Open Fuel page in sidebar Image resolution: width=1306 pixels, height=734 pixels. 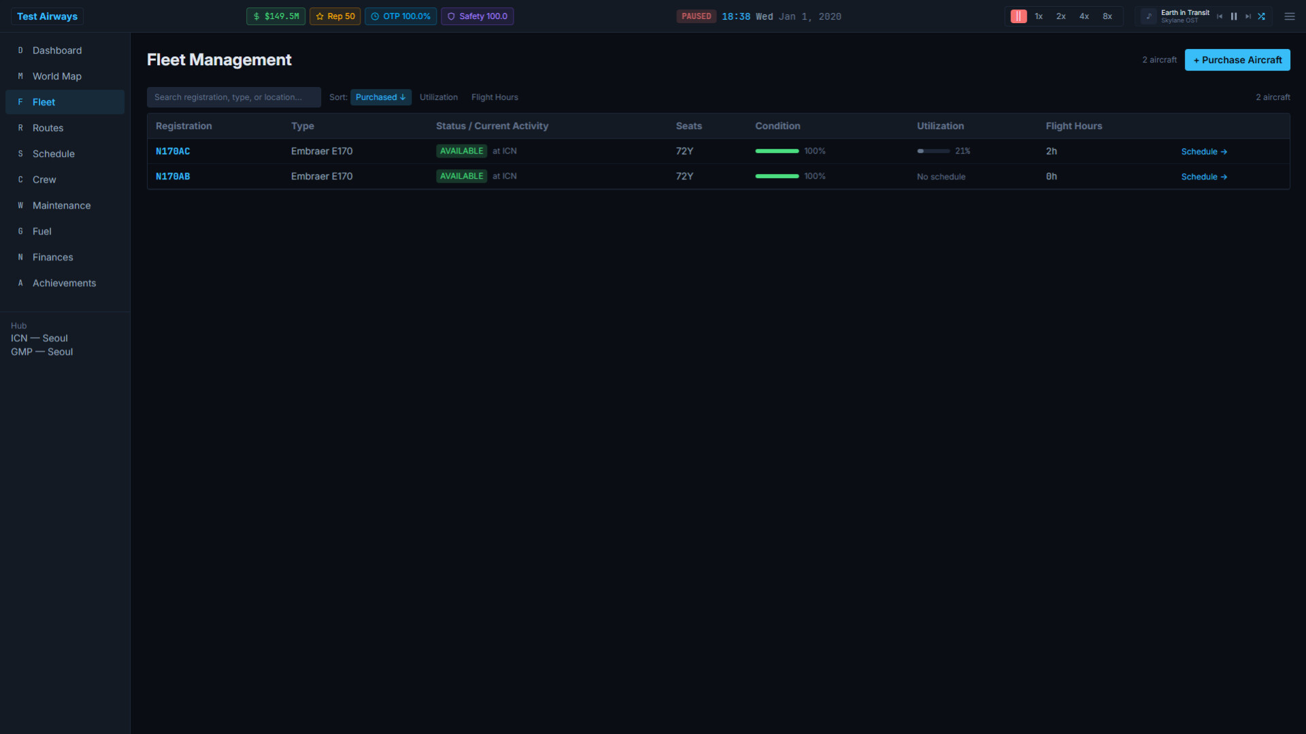coord(65,231)
